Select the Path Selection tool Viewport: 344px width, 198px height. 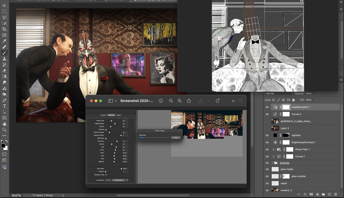coord(4,112)
